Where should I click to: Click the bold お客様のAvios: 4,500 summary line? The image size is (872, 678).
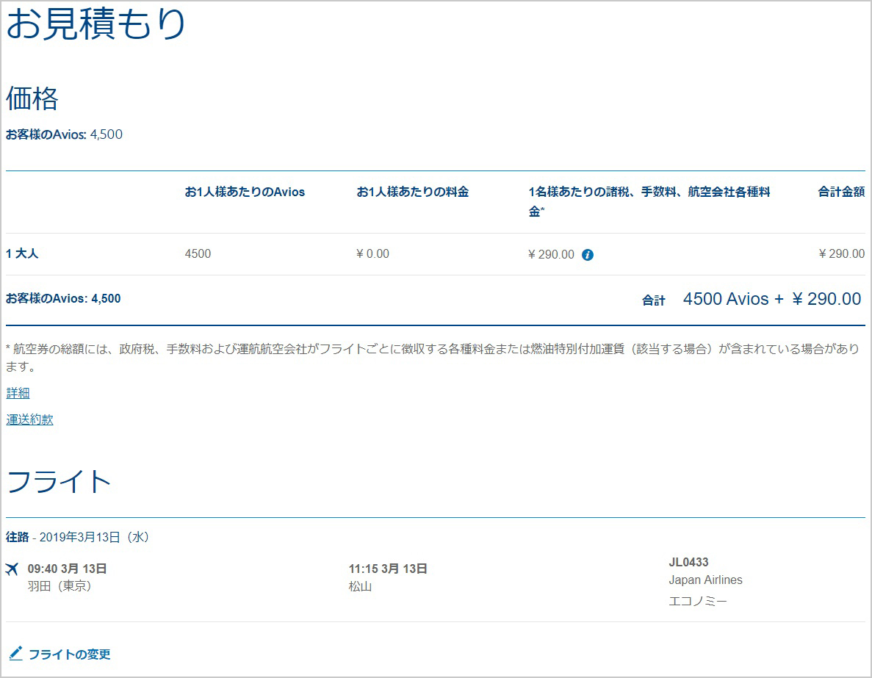coord(63,299)
